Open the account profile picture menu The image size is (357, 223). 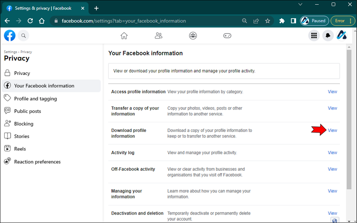pyautogui.click(x=342, y=36)
